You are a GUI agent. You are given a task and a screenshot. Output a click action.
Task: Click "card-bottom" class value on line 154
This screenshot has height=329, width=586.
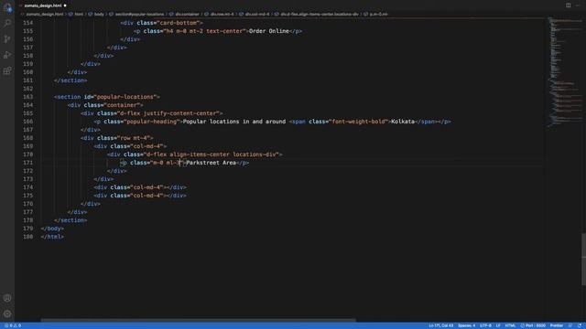[178, 23]
